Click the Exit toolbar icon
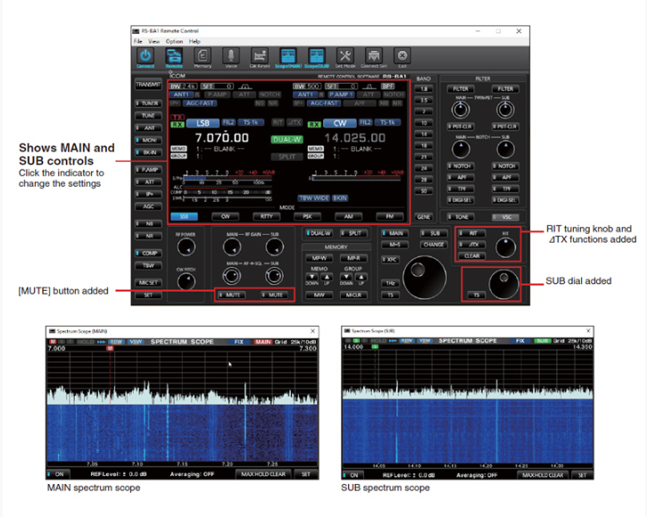This screenshot has width=647, height=517. click(x=402, y=55)
